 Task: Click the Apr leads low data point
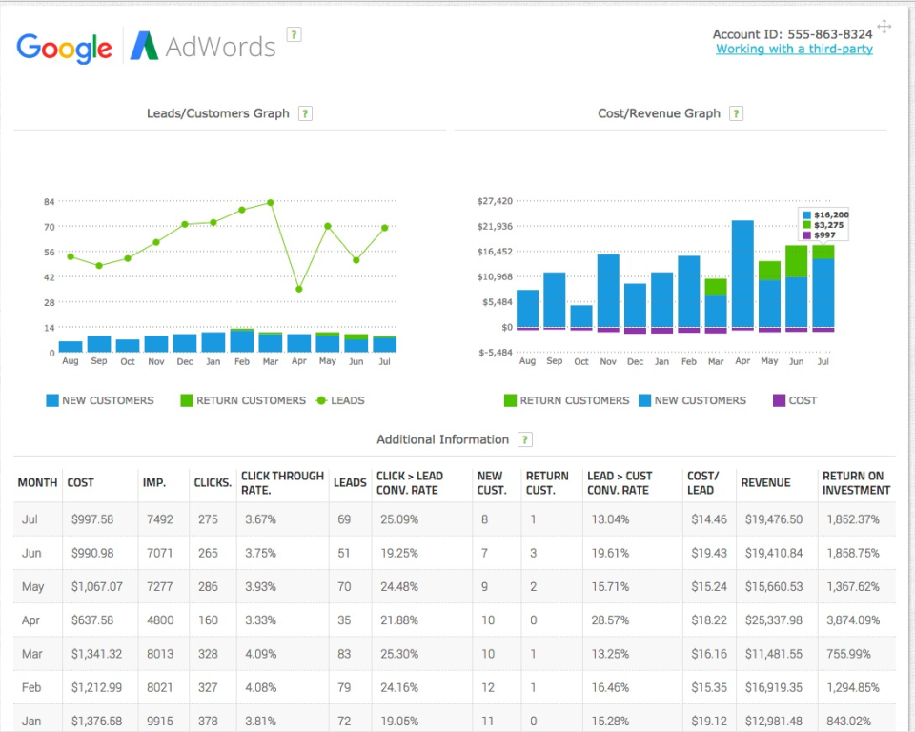pyautogui.click(x=299, y=289)
